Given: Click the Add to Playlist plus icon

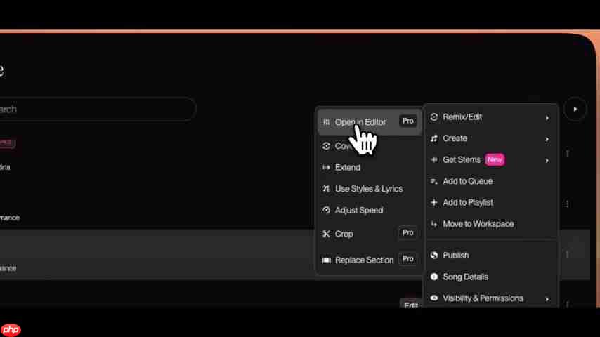Looking at the screenshot, I should [434, 203].
